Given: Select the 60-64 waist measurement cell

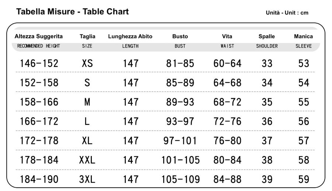Looking at the screenshot, I should (227, 63).
